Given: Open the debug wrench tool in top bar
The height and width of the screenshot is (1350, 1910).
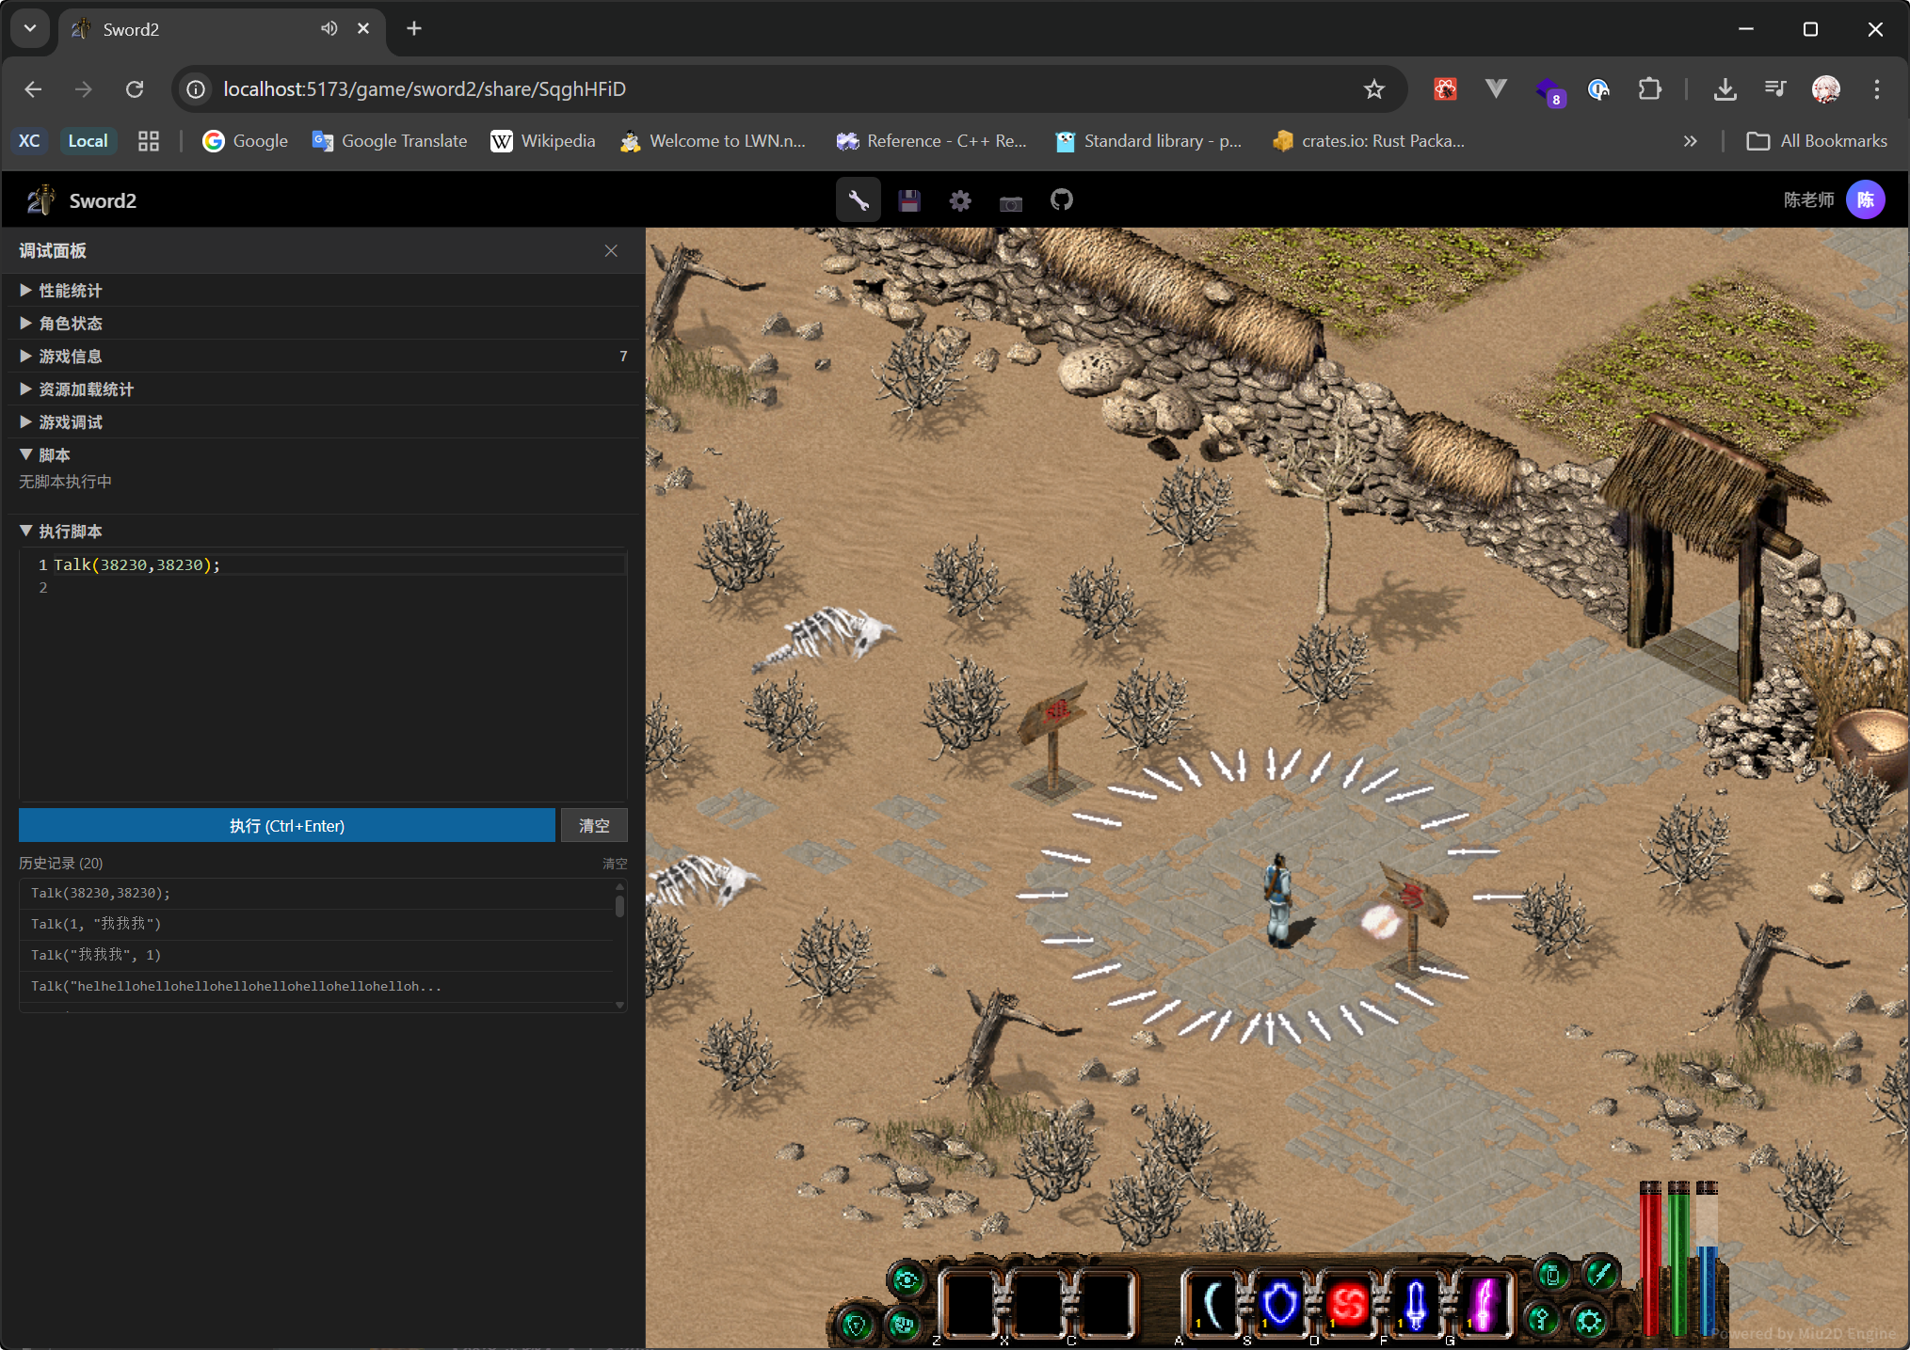Looking at the screenshot, I should point(859,200).
